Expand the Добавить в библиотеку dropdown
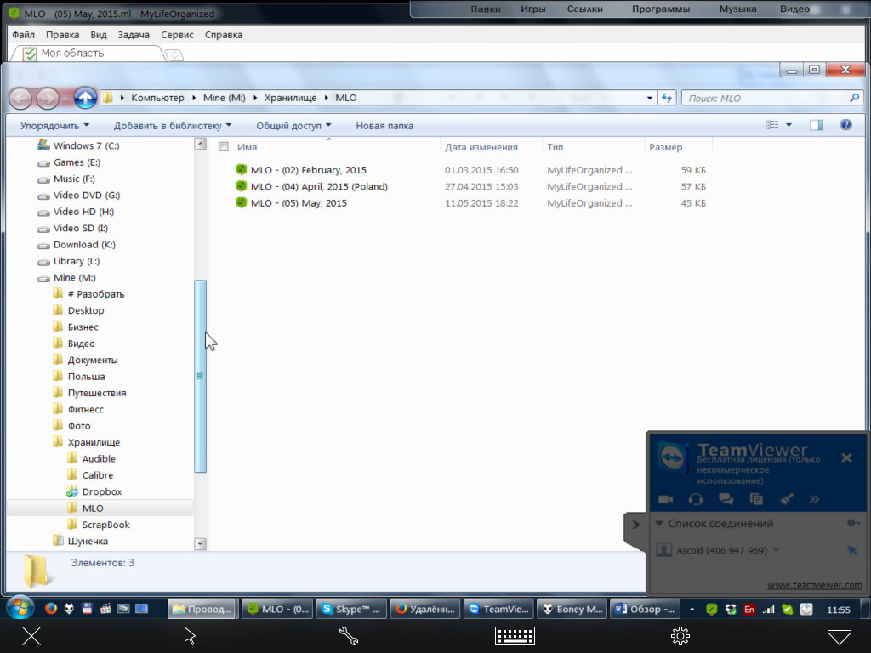 pos(173,126)
